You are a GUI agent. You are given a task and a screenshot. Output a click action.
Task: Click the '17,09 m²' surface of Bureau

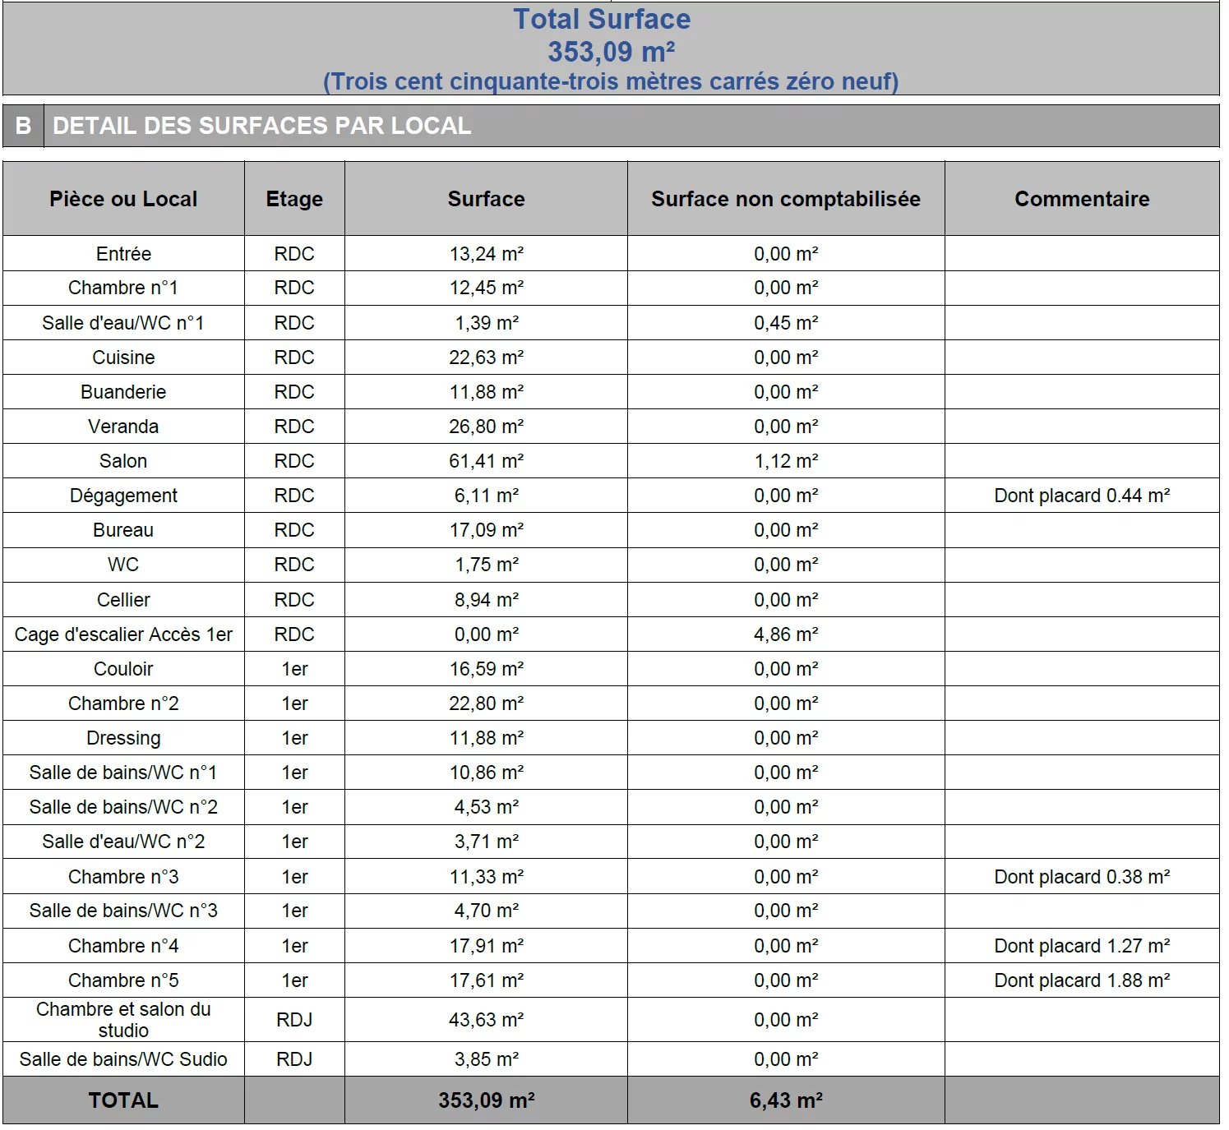click(486, 530)
